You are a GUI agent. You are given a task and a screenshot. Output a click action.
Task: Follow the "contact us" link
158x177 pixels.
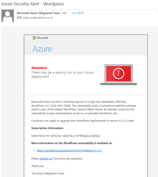point(46,159)
